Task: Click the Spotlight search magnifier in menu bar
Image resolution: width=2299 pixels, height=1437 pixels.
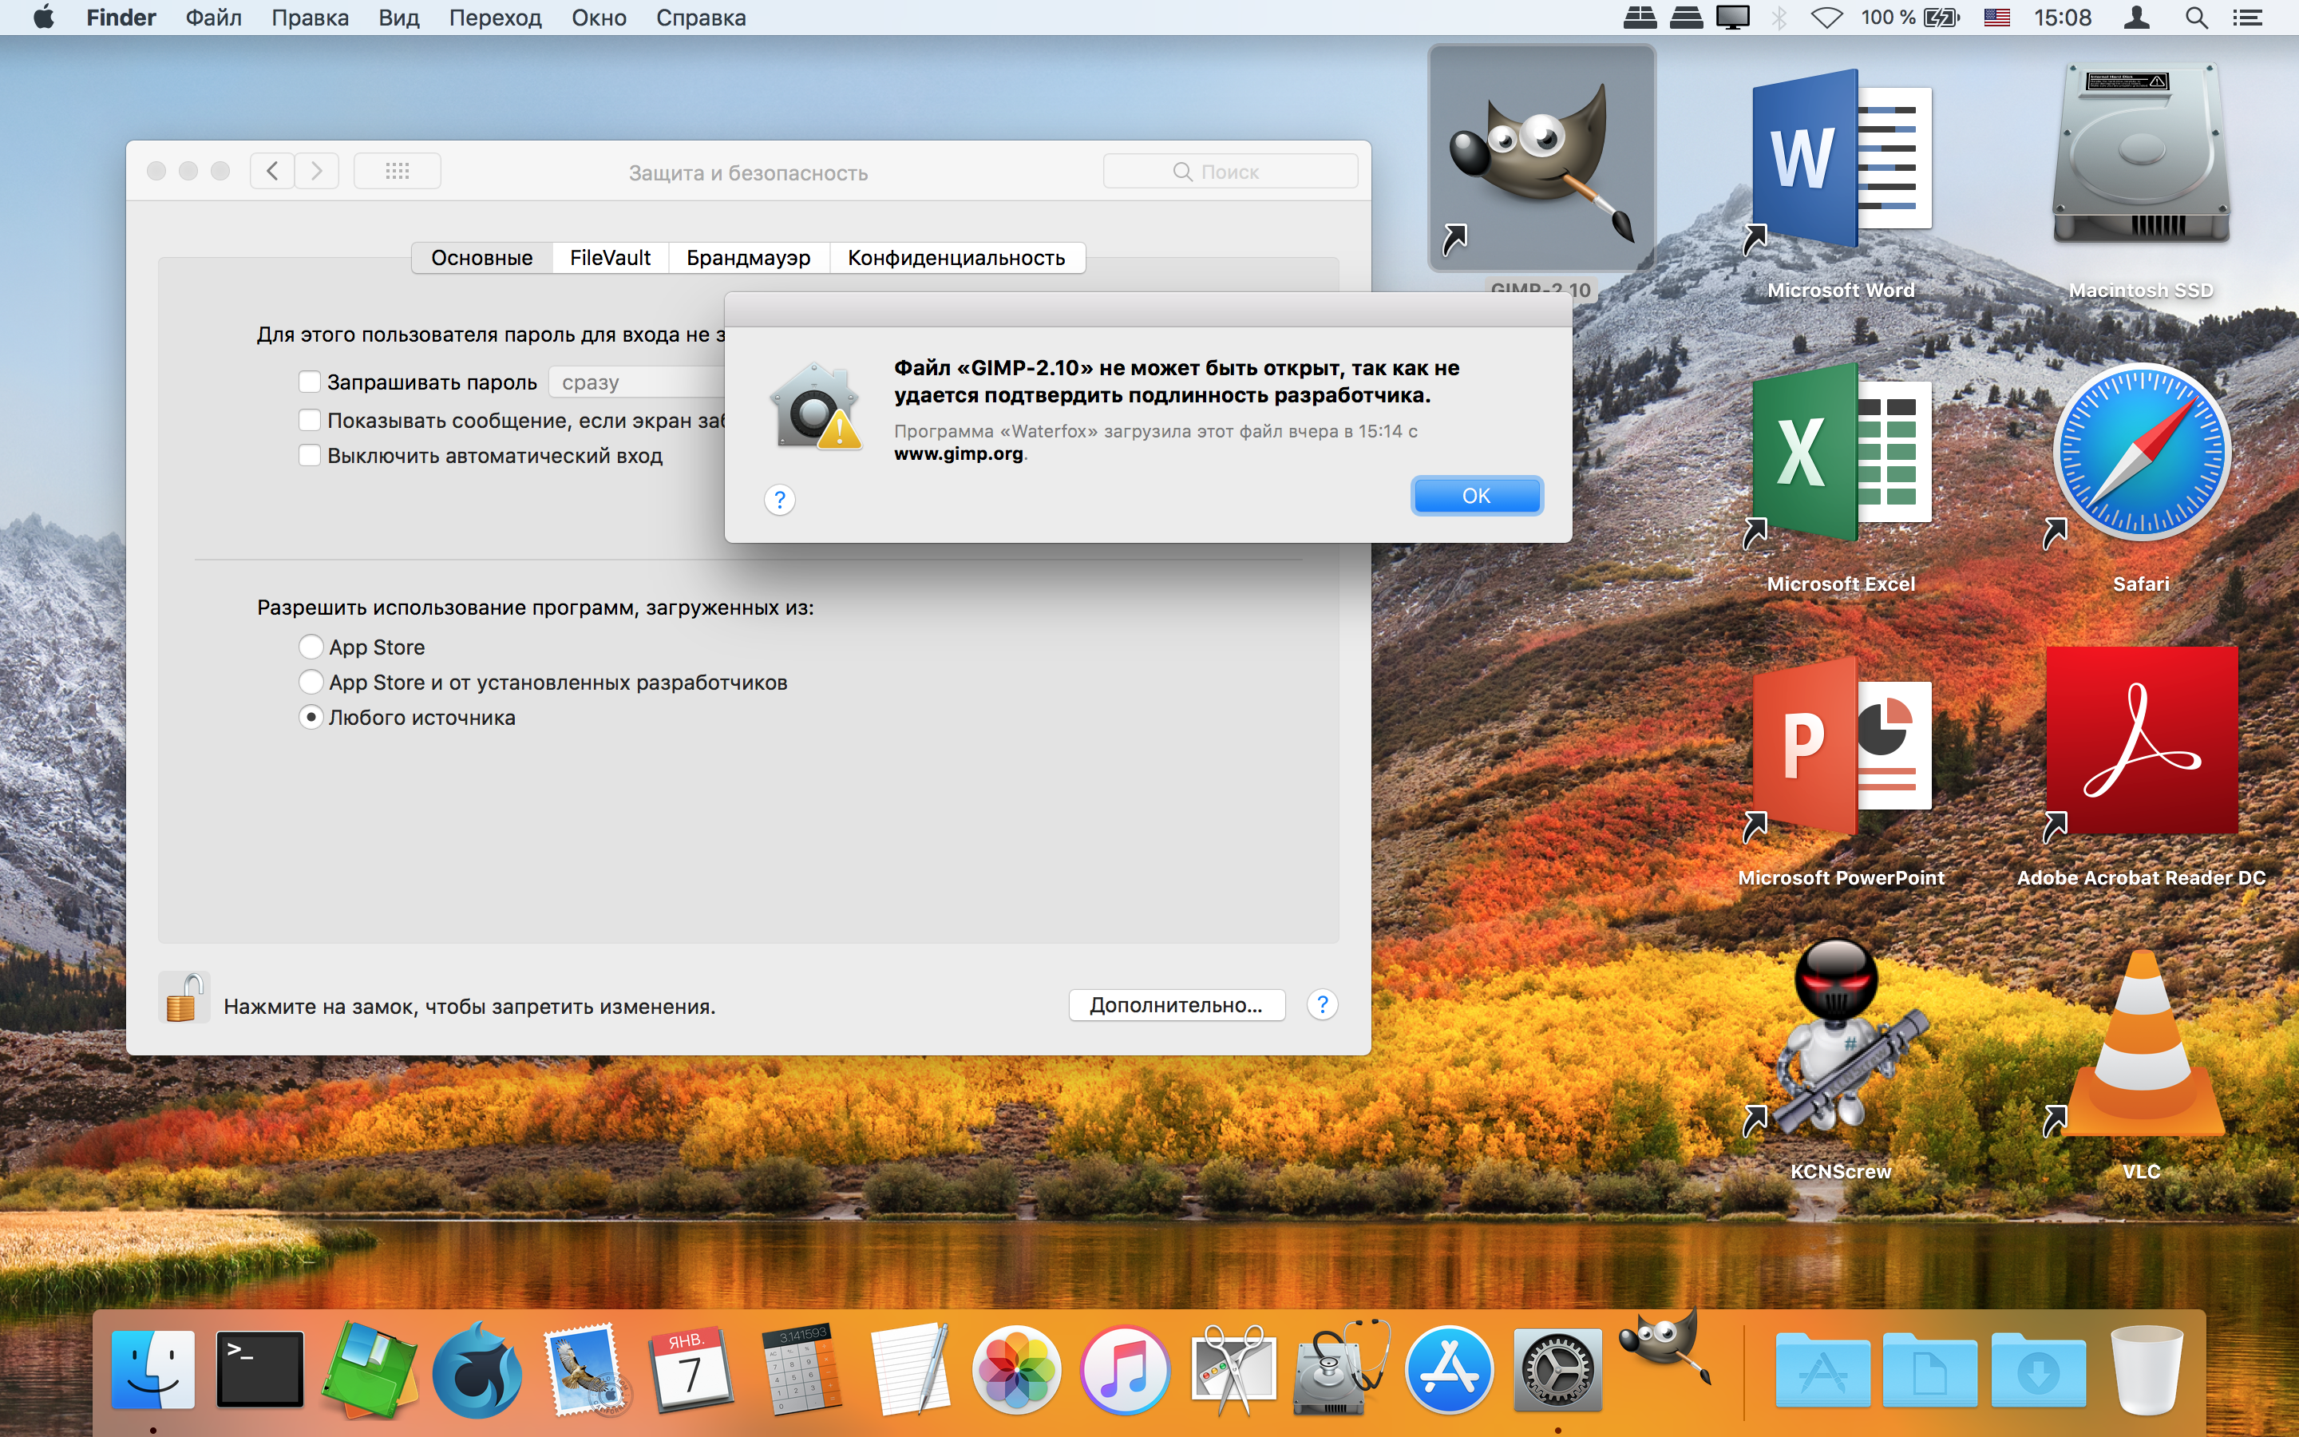Action: [x=2195, y=17]
